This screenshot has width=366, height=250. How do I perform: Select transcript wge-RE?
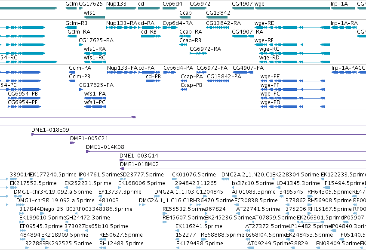click(x=292, y=28)
